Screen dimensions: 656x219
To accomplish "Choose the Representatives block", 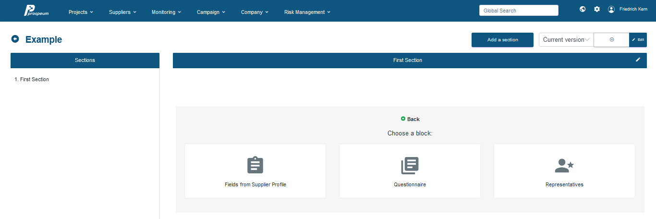I will (x=564, y=171).
